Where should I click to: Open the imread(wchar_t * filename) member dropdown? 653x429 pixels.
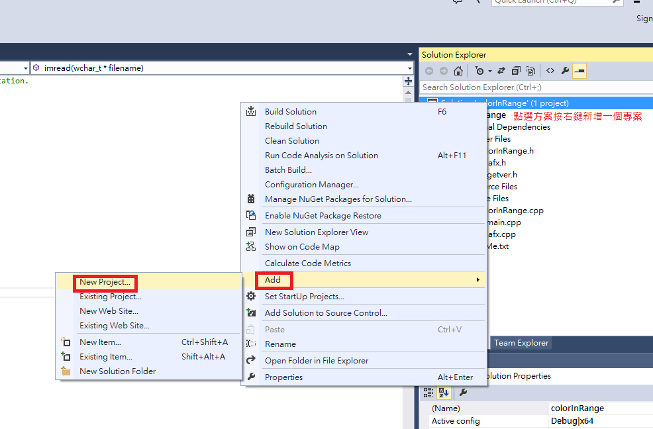click(410, 68)
